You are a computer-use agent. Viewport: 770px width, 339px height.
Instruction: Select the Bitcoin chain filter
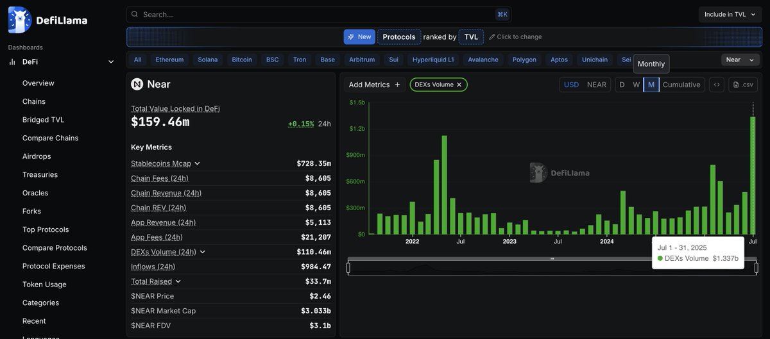tap(242, 60)
